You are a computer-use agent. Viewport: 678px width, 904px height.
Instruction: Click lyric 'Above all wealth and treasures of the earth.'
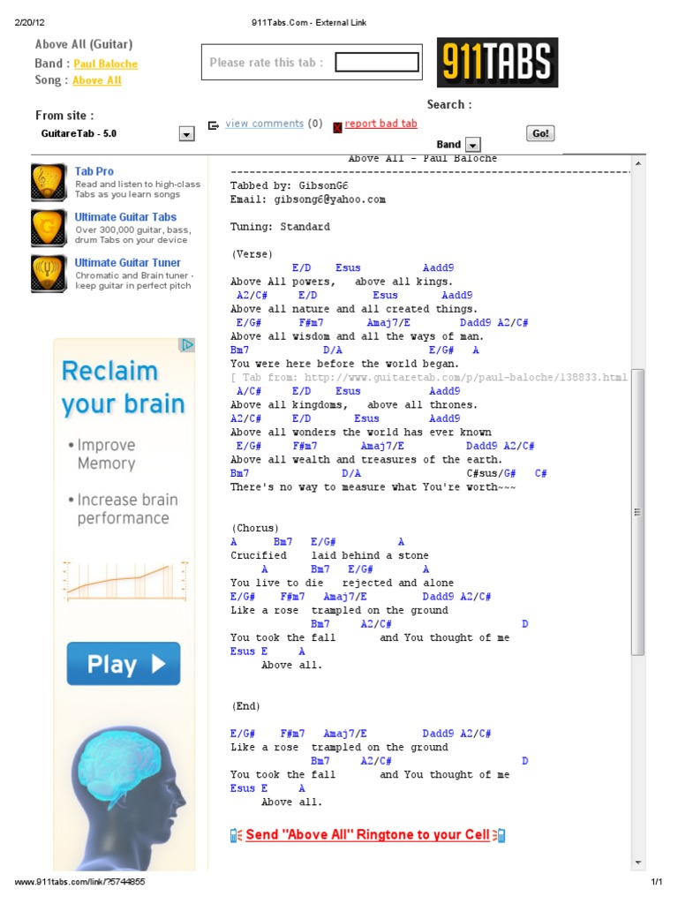[366, 460]
